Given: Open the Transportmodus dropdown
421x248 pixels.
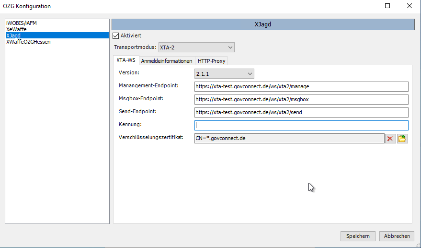Looking at the screenshot, I should 196,47.
